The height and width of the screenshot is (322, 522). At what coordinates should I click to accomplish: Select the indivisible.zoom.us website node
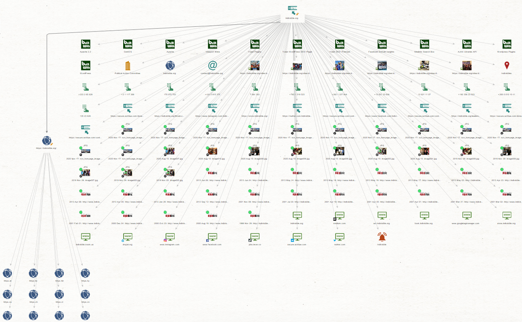(x=86, y=237)
